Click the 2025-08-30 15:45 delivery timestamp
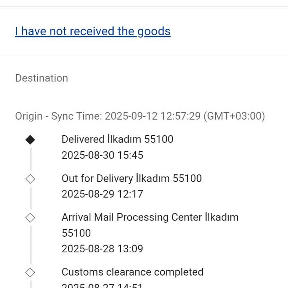Screen dimensions: 288x288 click(102, 155)
